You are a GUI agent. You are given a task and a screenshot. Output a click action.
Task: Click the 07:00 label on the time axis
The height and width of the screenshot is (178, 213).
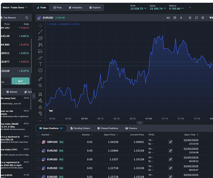point(149,119)
